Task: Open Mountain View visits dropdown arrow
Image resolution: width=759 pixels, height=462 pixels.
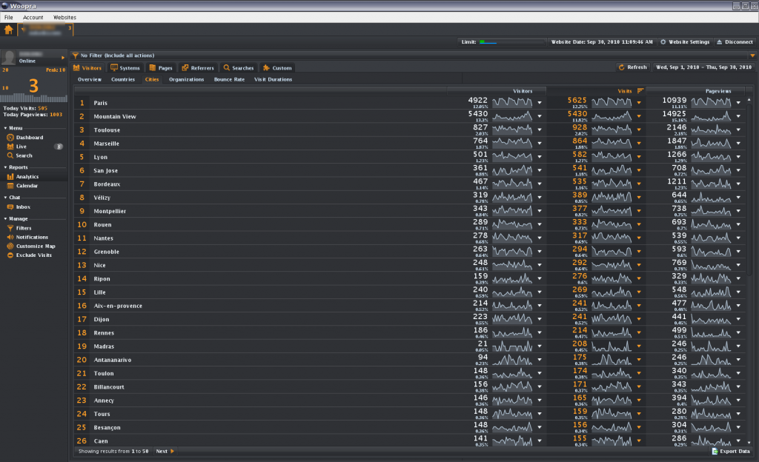Action: click(x=638, y=116)
